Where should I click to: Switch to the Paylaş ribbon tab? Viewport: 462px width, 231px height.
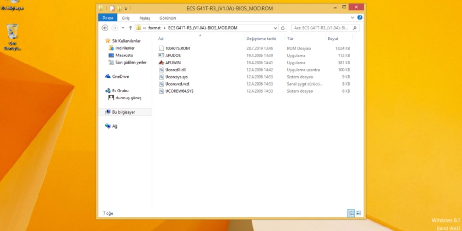pyautogui.click(x=144, y=18)
